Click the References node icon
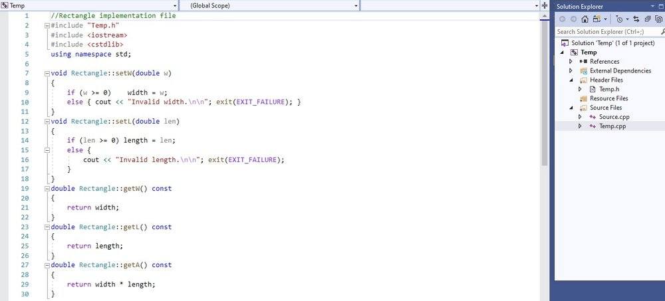 (583, 62)
